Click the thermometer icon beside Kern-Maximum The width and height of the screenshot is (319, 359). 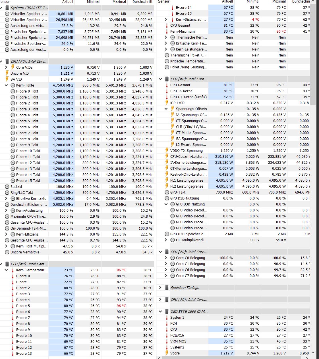tap(167, 31)
